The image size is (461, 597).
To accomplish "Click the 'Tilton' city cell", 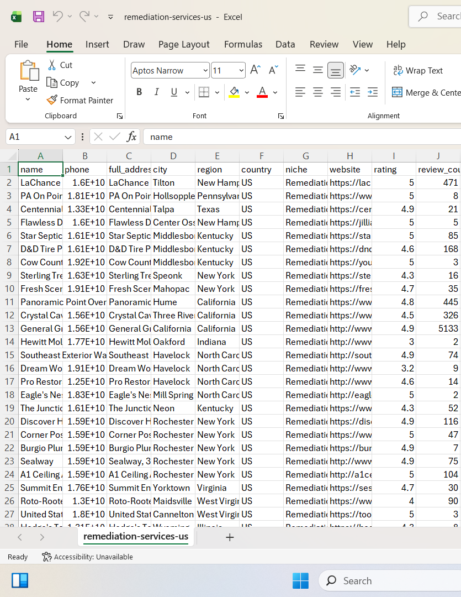I will [x=173, y=183].
